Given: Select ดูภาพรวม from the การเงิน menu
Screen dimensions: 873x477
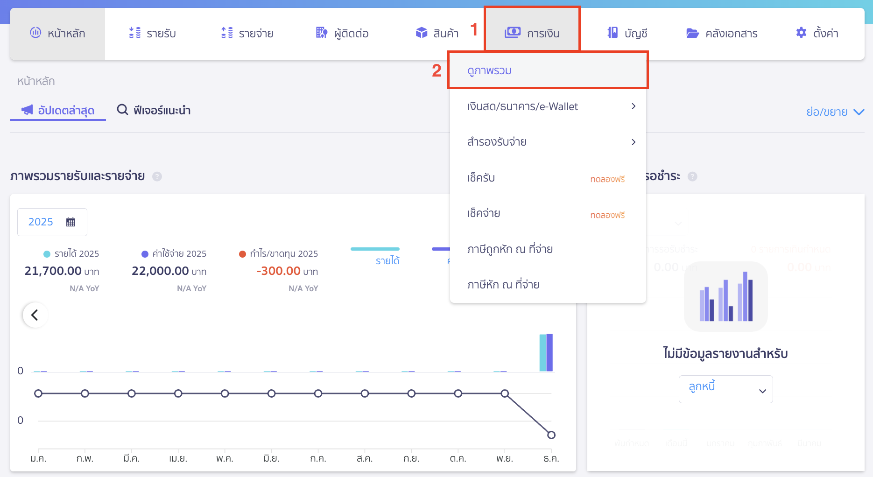Looking at the screenshot, I should (x=489, y=70).
